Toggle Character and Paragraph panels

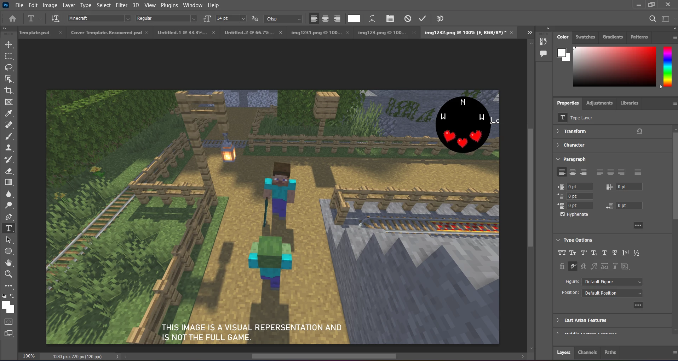390,19
